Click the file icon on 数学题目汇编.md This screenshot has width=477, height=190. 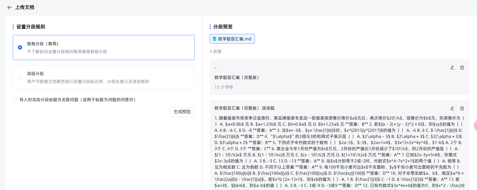[x=215, y=39]
